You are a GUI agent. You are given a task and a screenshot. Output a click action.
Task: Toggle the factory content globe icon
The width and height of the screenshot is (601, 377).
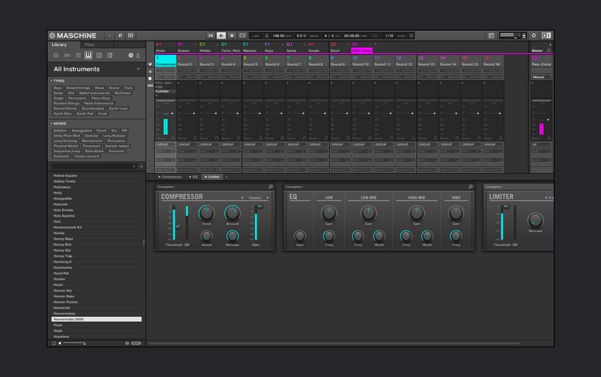click(x=130, y=55)
